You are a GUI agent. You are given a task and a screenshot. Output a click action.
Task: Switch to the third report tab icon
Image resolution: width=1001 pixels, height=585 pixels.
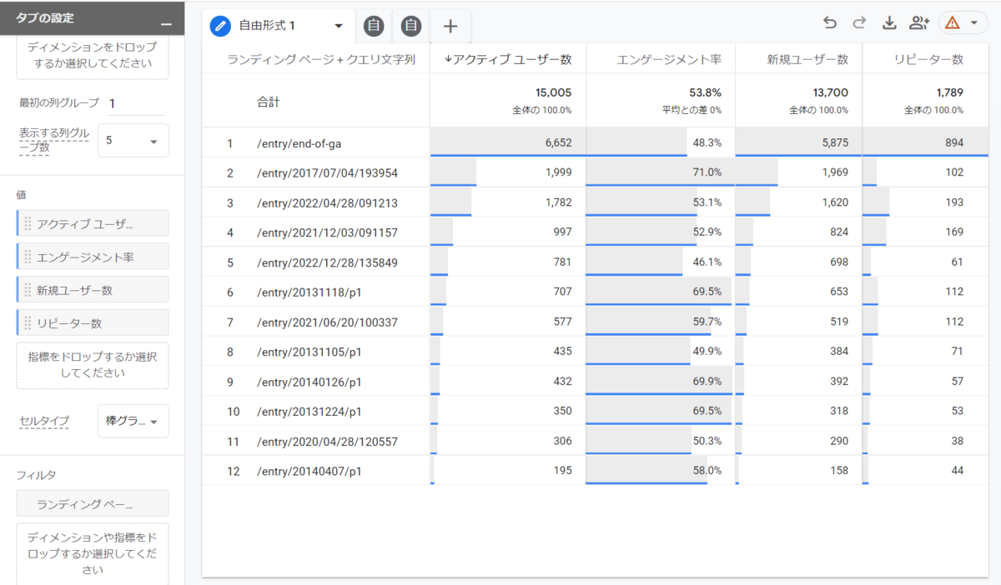[411, 27]
